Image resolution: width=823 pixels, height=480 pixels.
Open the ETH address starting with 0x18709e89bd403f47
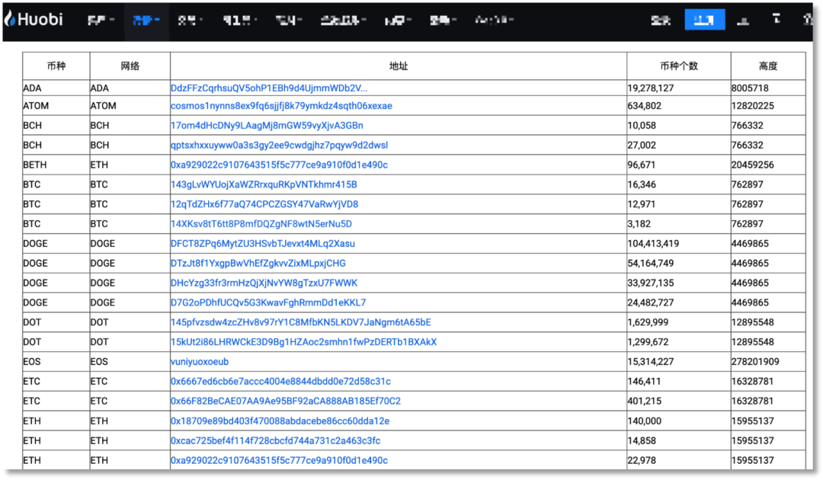(280, 421)
